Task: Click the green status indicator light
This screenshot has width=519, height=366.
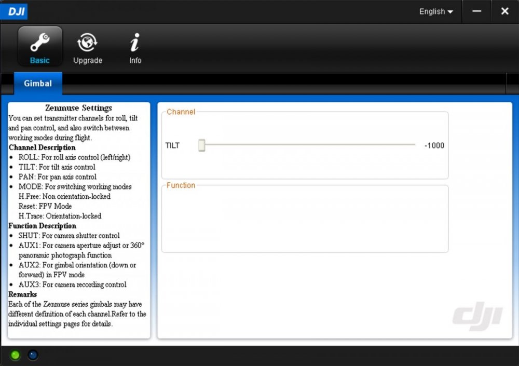Action: [x=15, y=355]
